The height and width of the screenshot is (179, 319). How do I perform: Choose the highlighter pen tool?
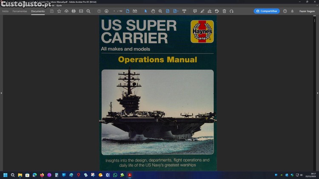pos(202,11)
